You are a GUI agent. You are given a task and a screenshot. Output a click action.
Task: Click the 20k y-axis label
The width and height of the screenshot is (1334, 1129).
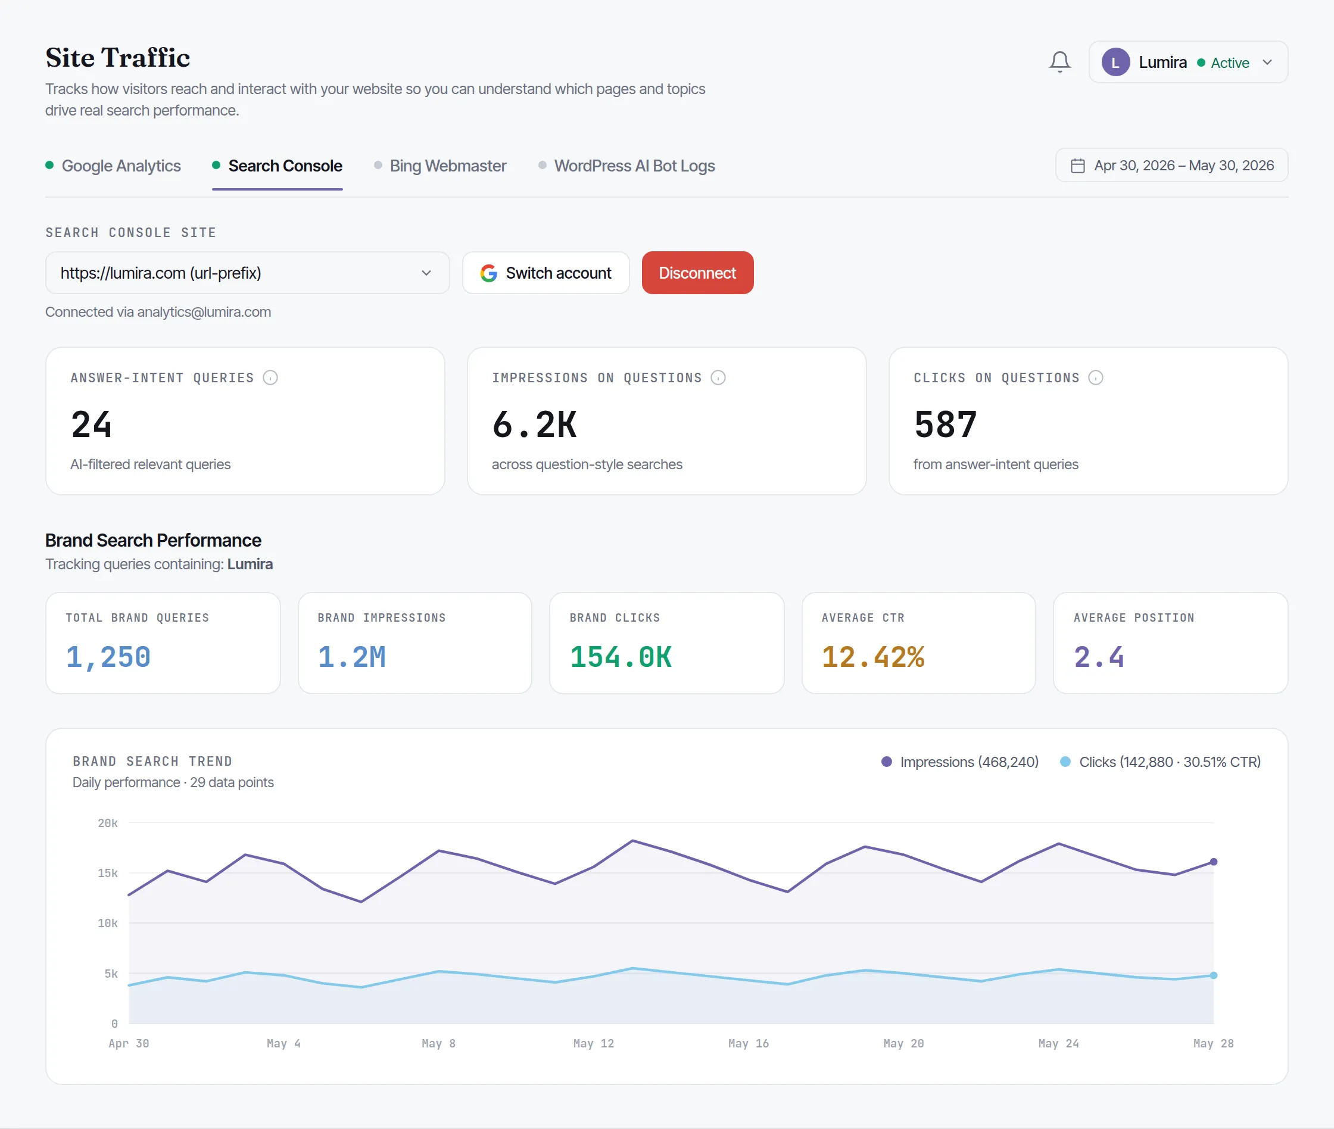(x=108, y=823)
